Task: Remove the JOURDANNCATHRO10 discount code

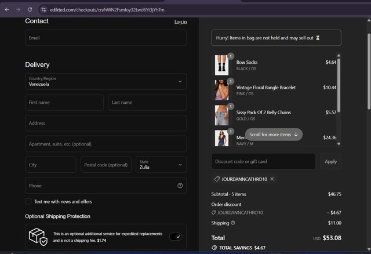Action: click(272, 179)
